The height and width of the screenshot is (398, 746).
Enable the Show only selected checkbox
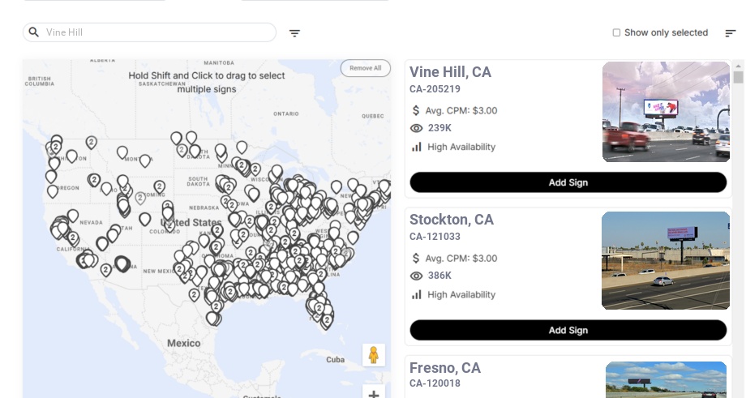[616, 33]
